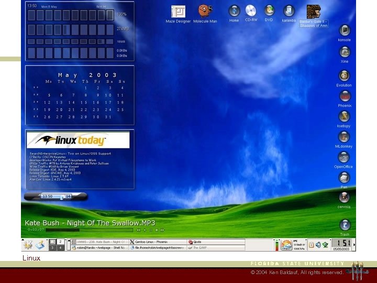Stop the desktop music player
Viewport: 377px width, 283px height.
(x=157, y=230)
